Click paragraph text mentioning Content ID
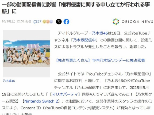Screen dimensions: 154x115 pyautogui.click(x=76, y=108)
